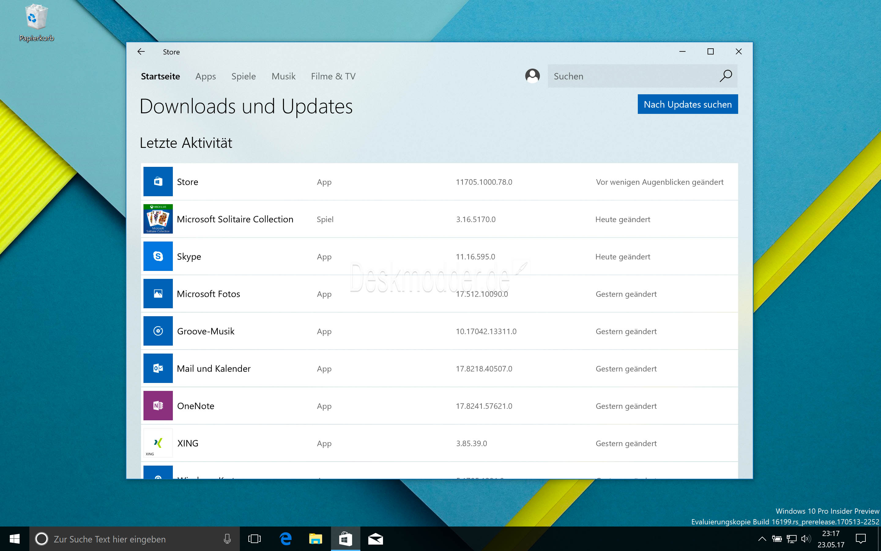
Task: Click version number 11.16.595.0
Action: pyautogui.click(x=475, y=257)
